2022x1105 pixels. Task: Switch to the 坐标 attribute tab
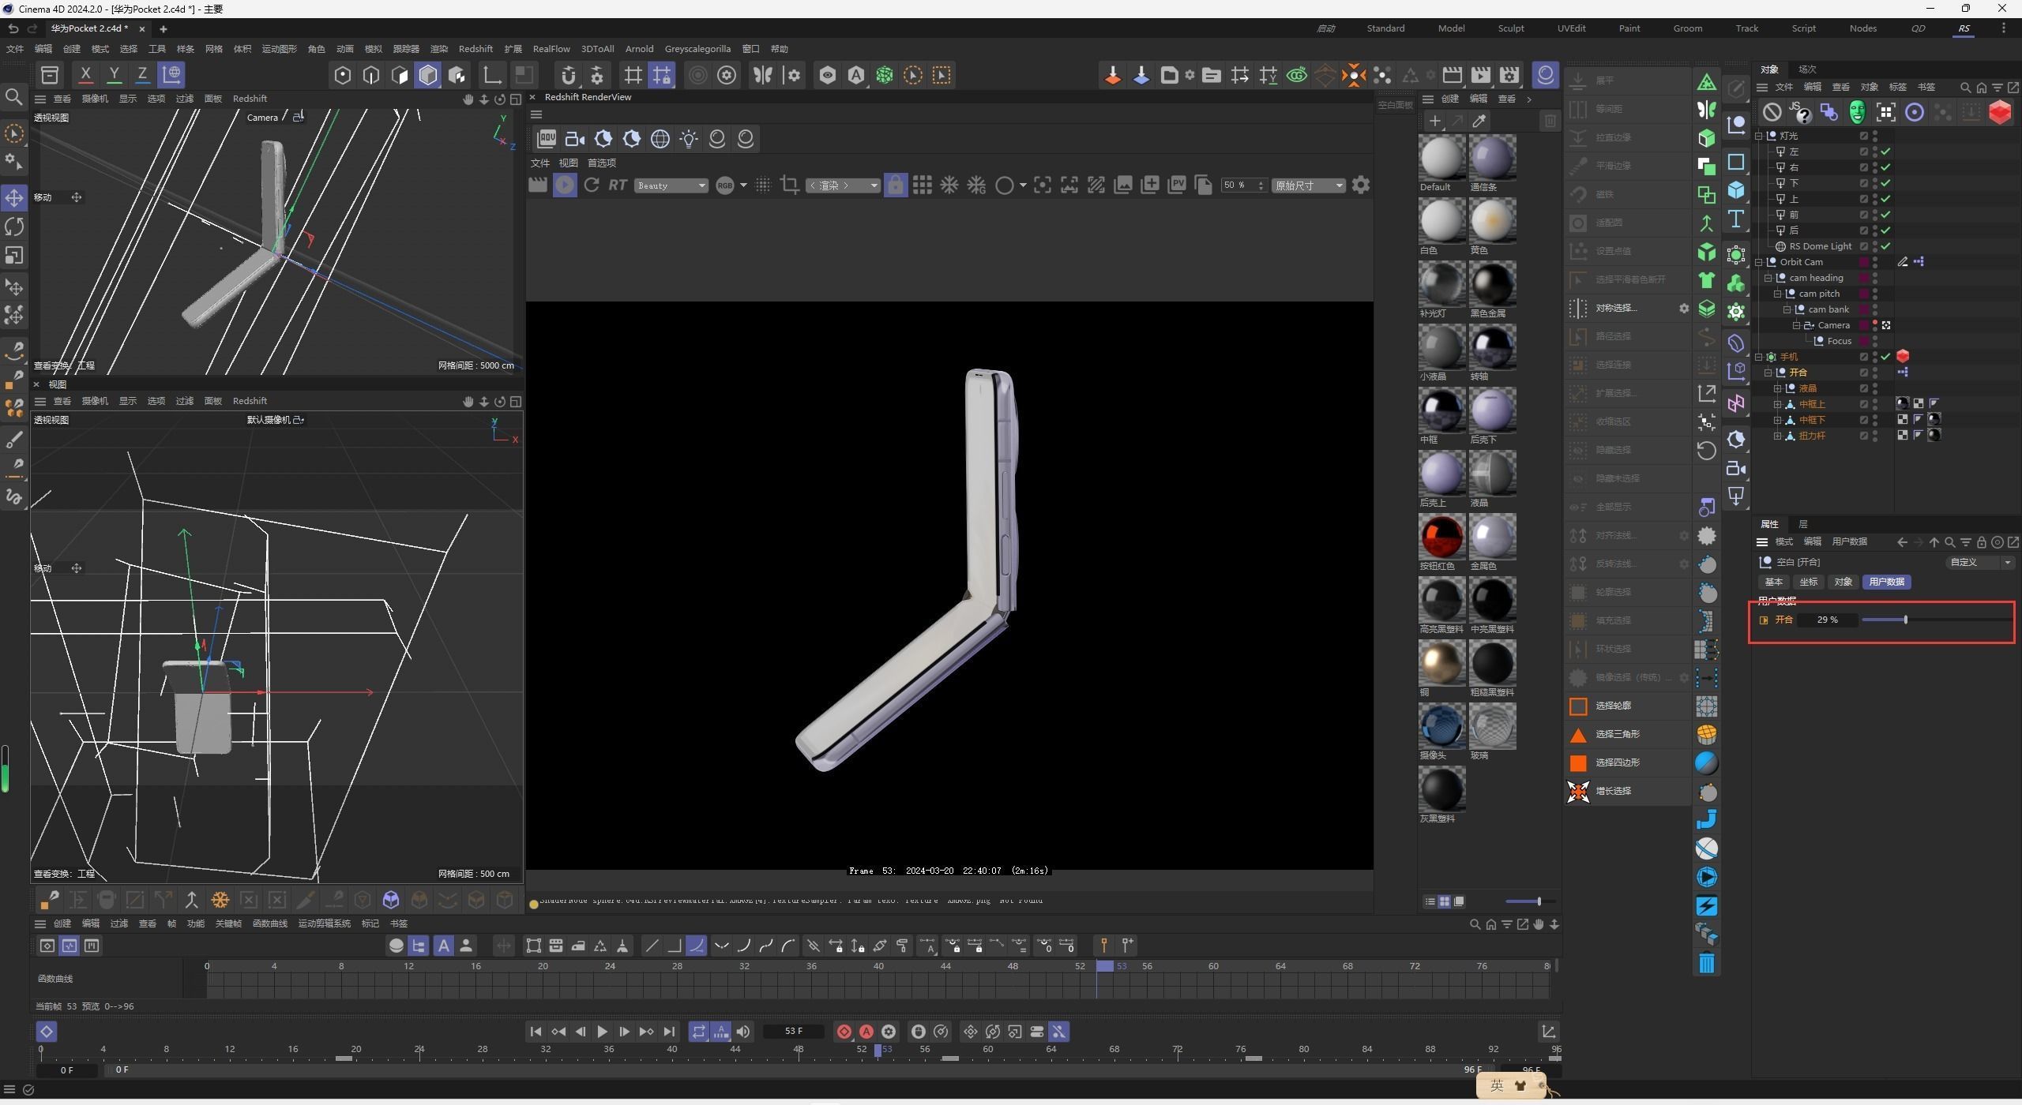(1808, 582)
